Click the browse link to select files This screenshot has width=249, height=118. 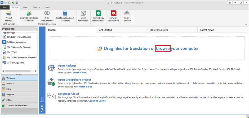163,48
